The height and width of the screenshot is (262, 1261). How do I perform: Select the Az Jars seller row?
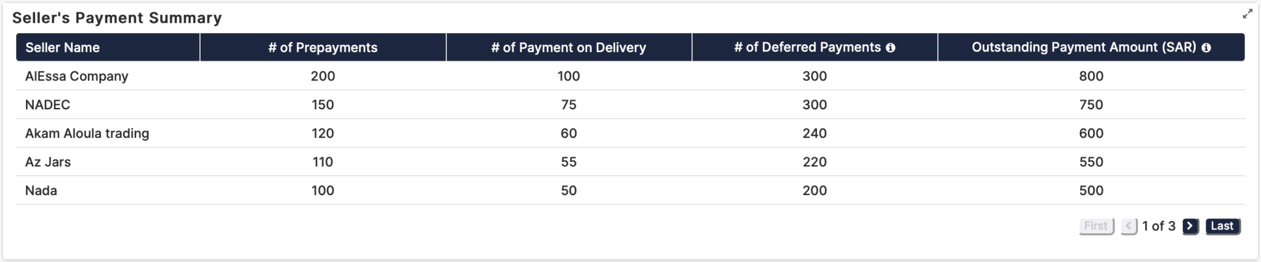(x=48, y=162)
